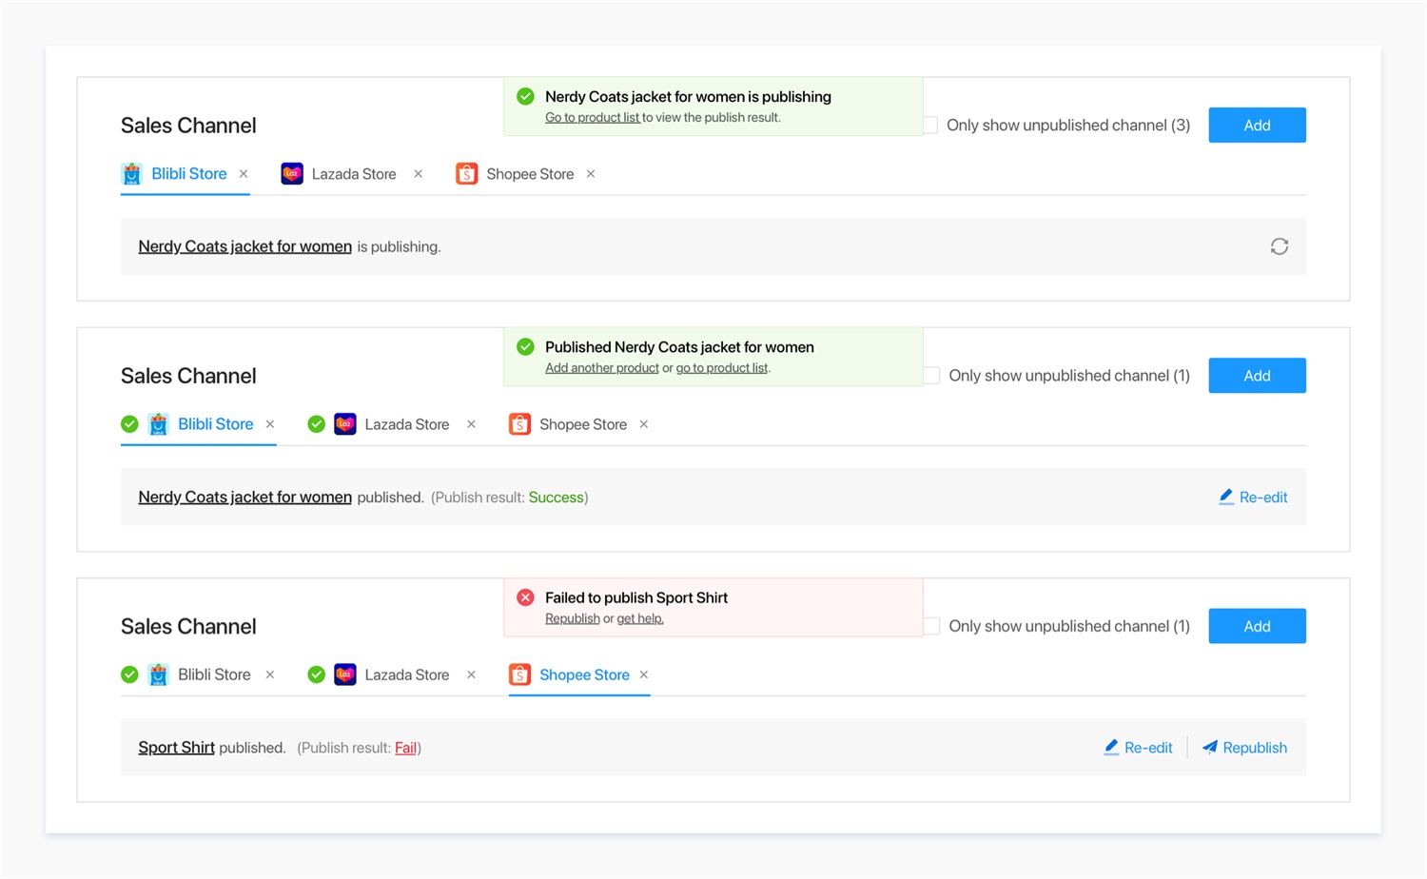Click the red error icon on failed notification
The width and height of the screenshot is (1427, 879).
pos(525,597)
